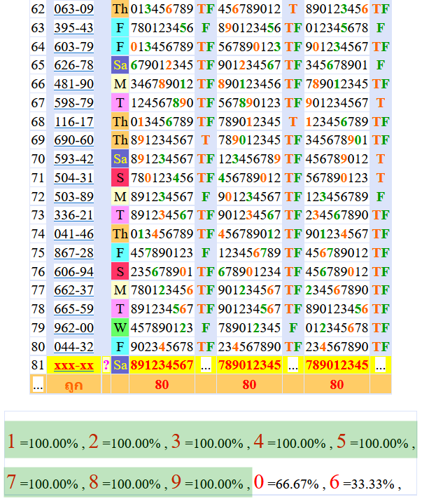Open the 395-43 result link

[73, 28]
